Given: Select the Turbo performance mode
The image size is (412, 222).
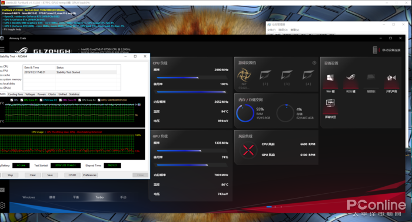Looking at the screenshot, I should pyautogui.click(x=99, y=197).
